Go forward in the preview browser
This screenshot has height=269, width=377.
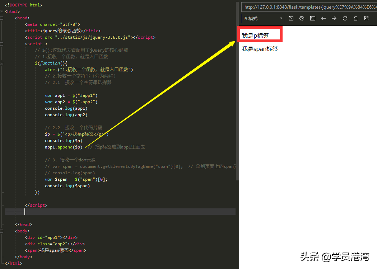(x=334, y=18)
